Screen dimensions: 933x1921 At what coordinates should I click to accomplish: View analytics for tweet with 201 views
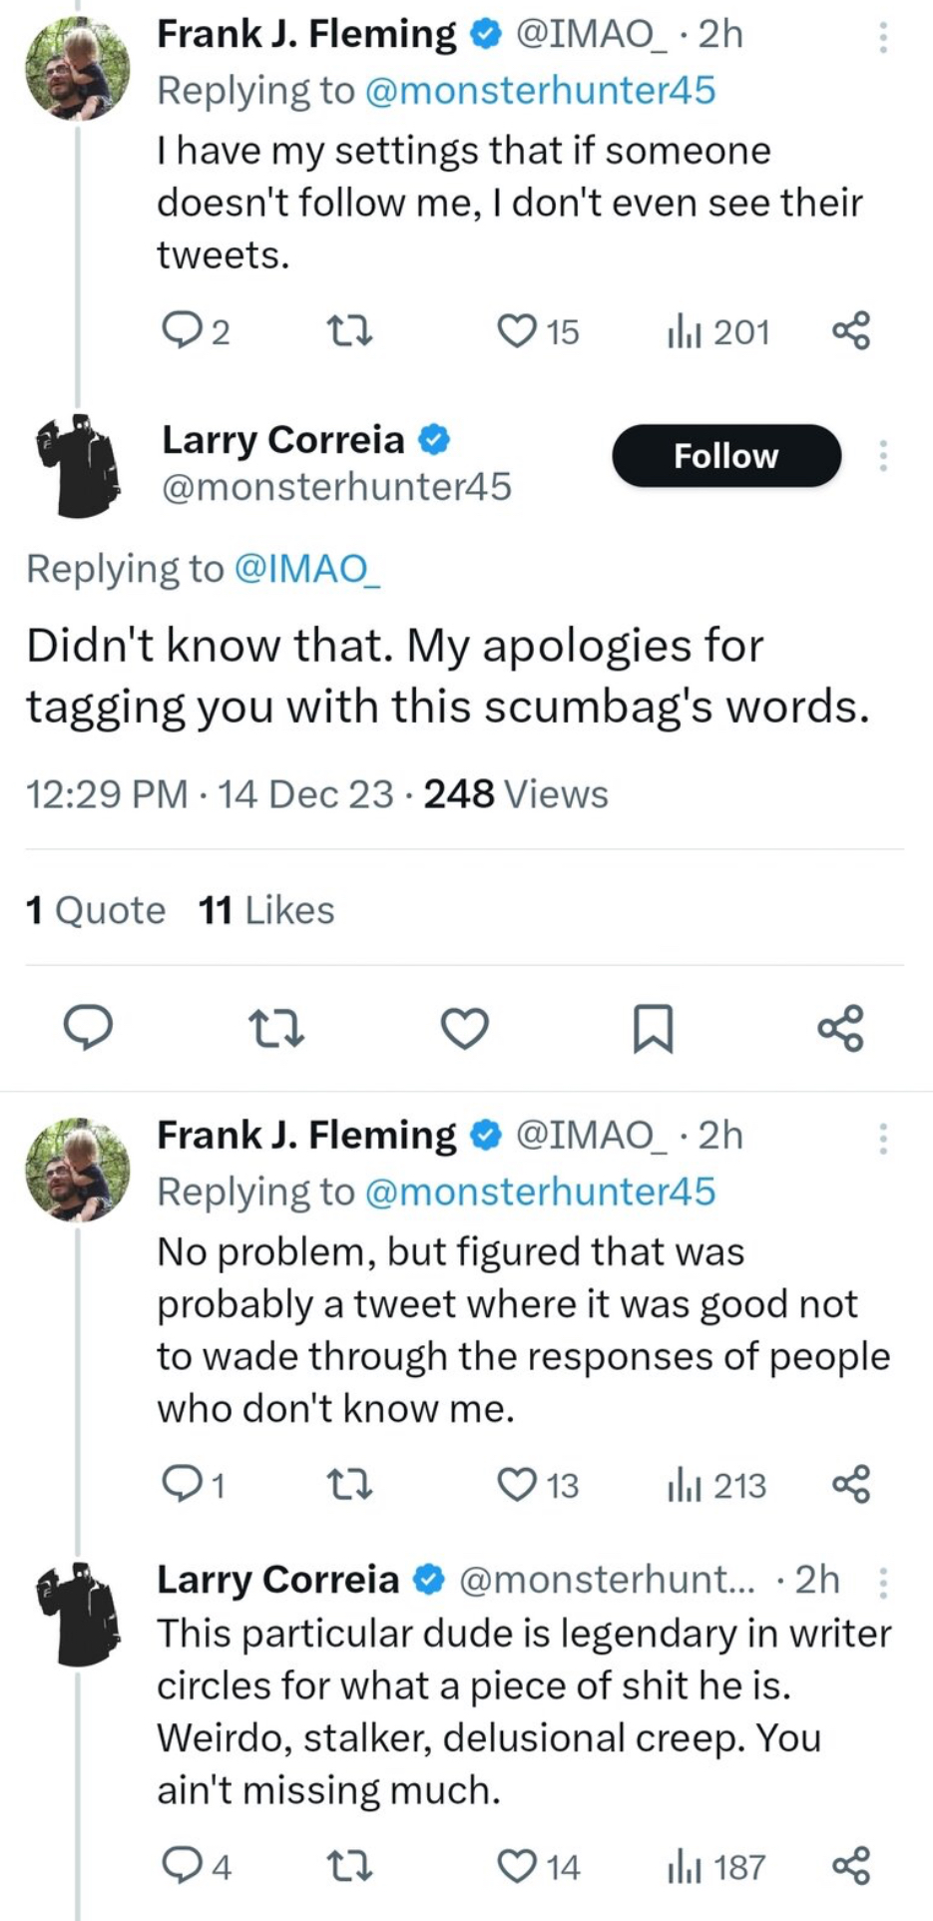click(x=718, y=331)
